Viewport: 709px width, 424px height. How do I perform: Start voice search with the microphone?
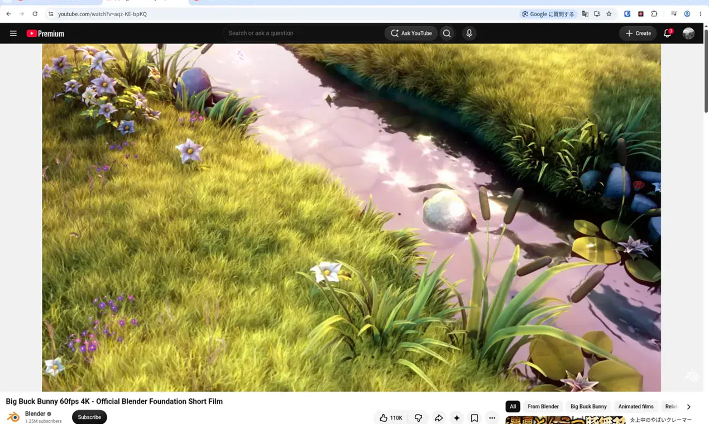(469, 33)
